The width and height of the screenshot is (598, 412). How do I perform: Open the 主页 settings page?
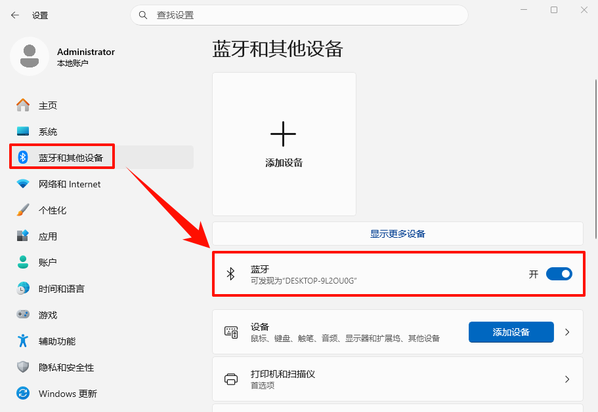pos(102,105)
